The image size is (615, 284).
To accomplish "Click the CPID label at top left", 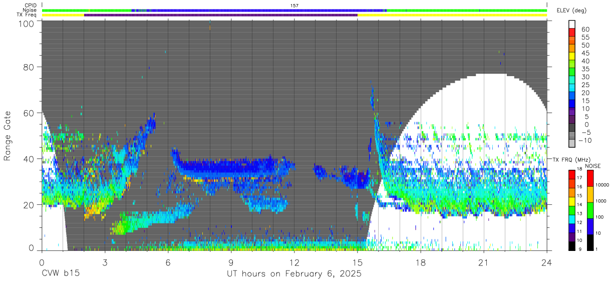I will (x=31, y=6).
